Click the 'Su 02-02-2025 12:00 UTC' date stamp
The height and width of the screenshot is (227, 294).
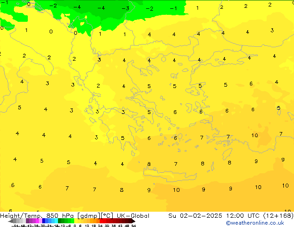(x=215, y=216)
